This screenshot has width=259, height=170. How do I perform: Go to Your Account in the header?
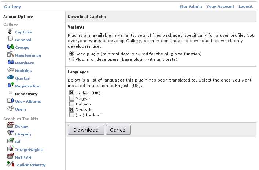click(220, 7)
